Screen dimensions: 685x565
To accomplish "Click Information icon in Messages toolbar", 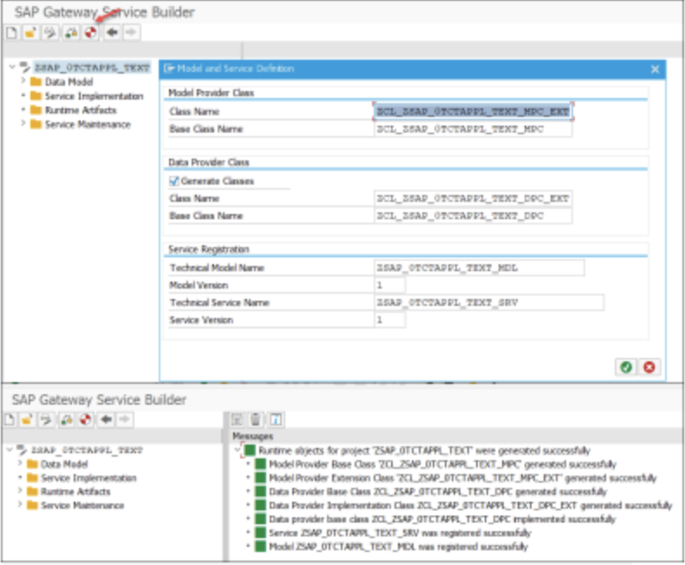I will [275, 419].
